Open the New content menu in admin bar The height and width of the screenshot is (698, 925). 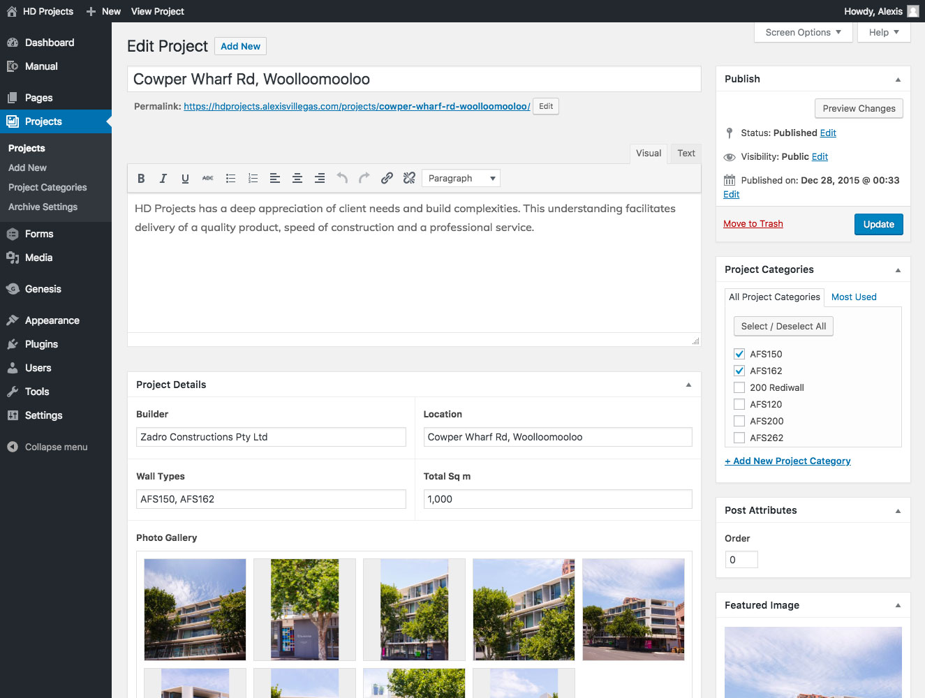click(103, 11)
